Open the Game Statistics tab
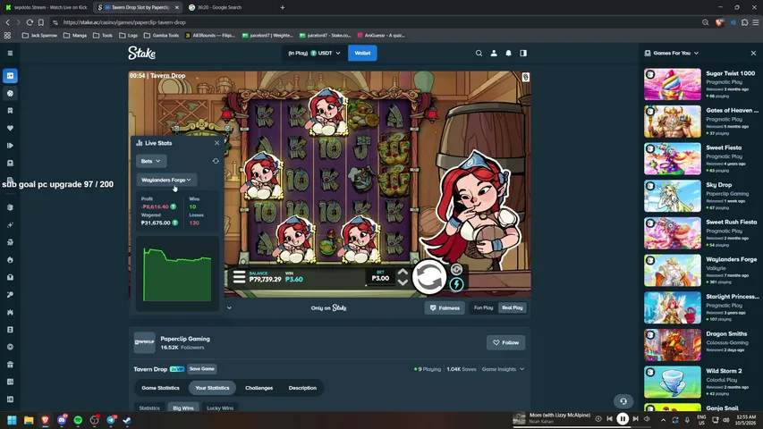This screenshot has width=763, height=429. pos(161,388)
